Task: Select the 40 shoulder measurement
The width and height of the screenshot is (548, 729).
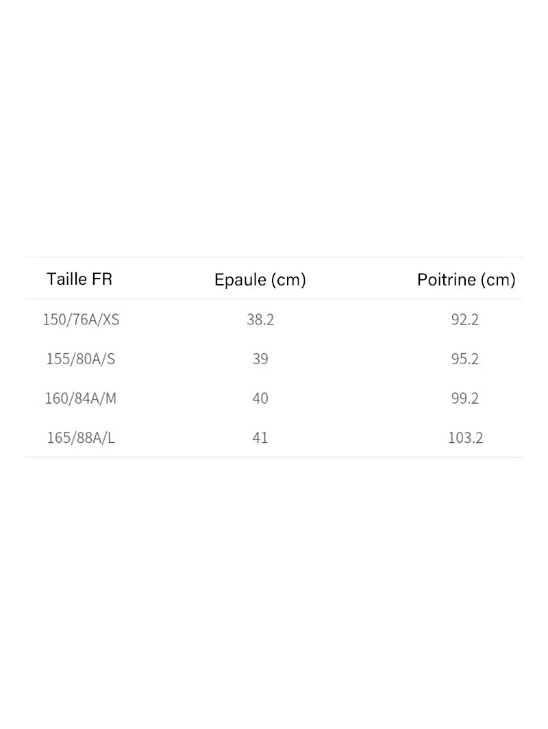Action: tap(260, 398)
